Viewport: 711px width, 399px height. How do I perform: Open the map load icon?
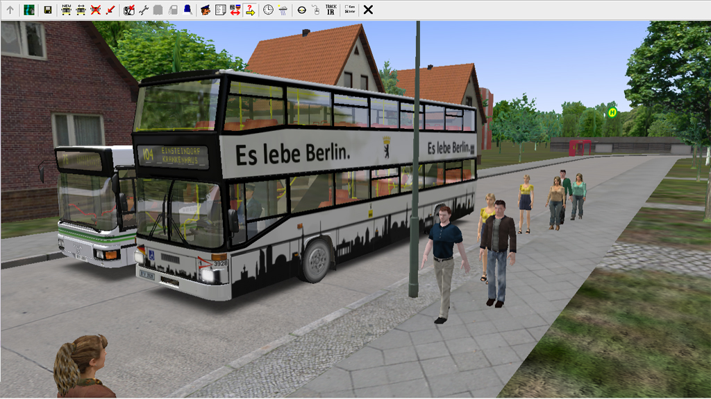tap(29, 10)
